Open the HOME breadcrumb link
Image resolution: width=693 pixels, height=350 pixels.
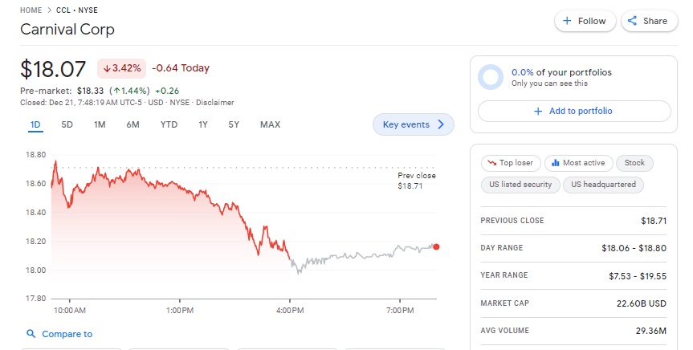(x=31, y=10)
